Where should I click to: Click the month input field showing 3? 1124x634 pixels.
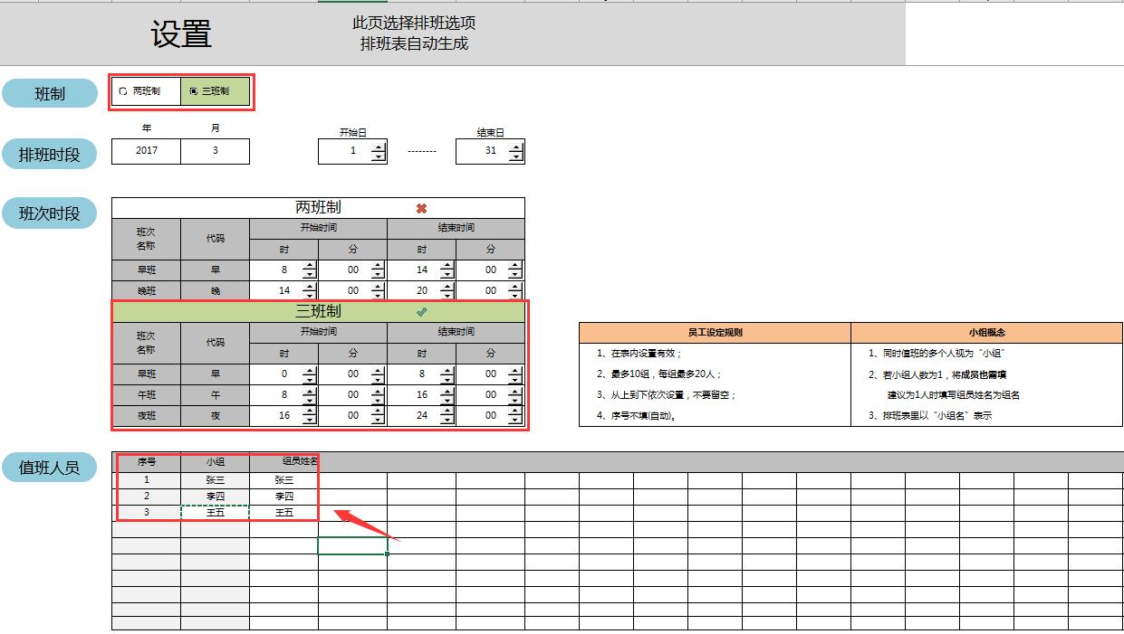click(x=214, y=151)
